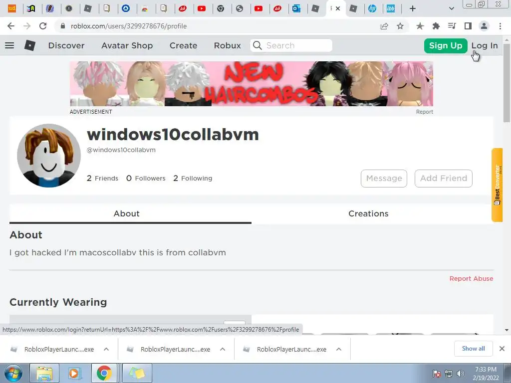The image size is (511, 383).
Task: Open the media controls icon
Action: (x=452, y=26)
